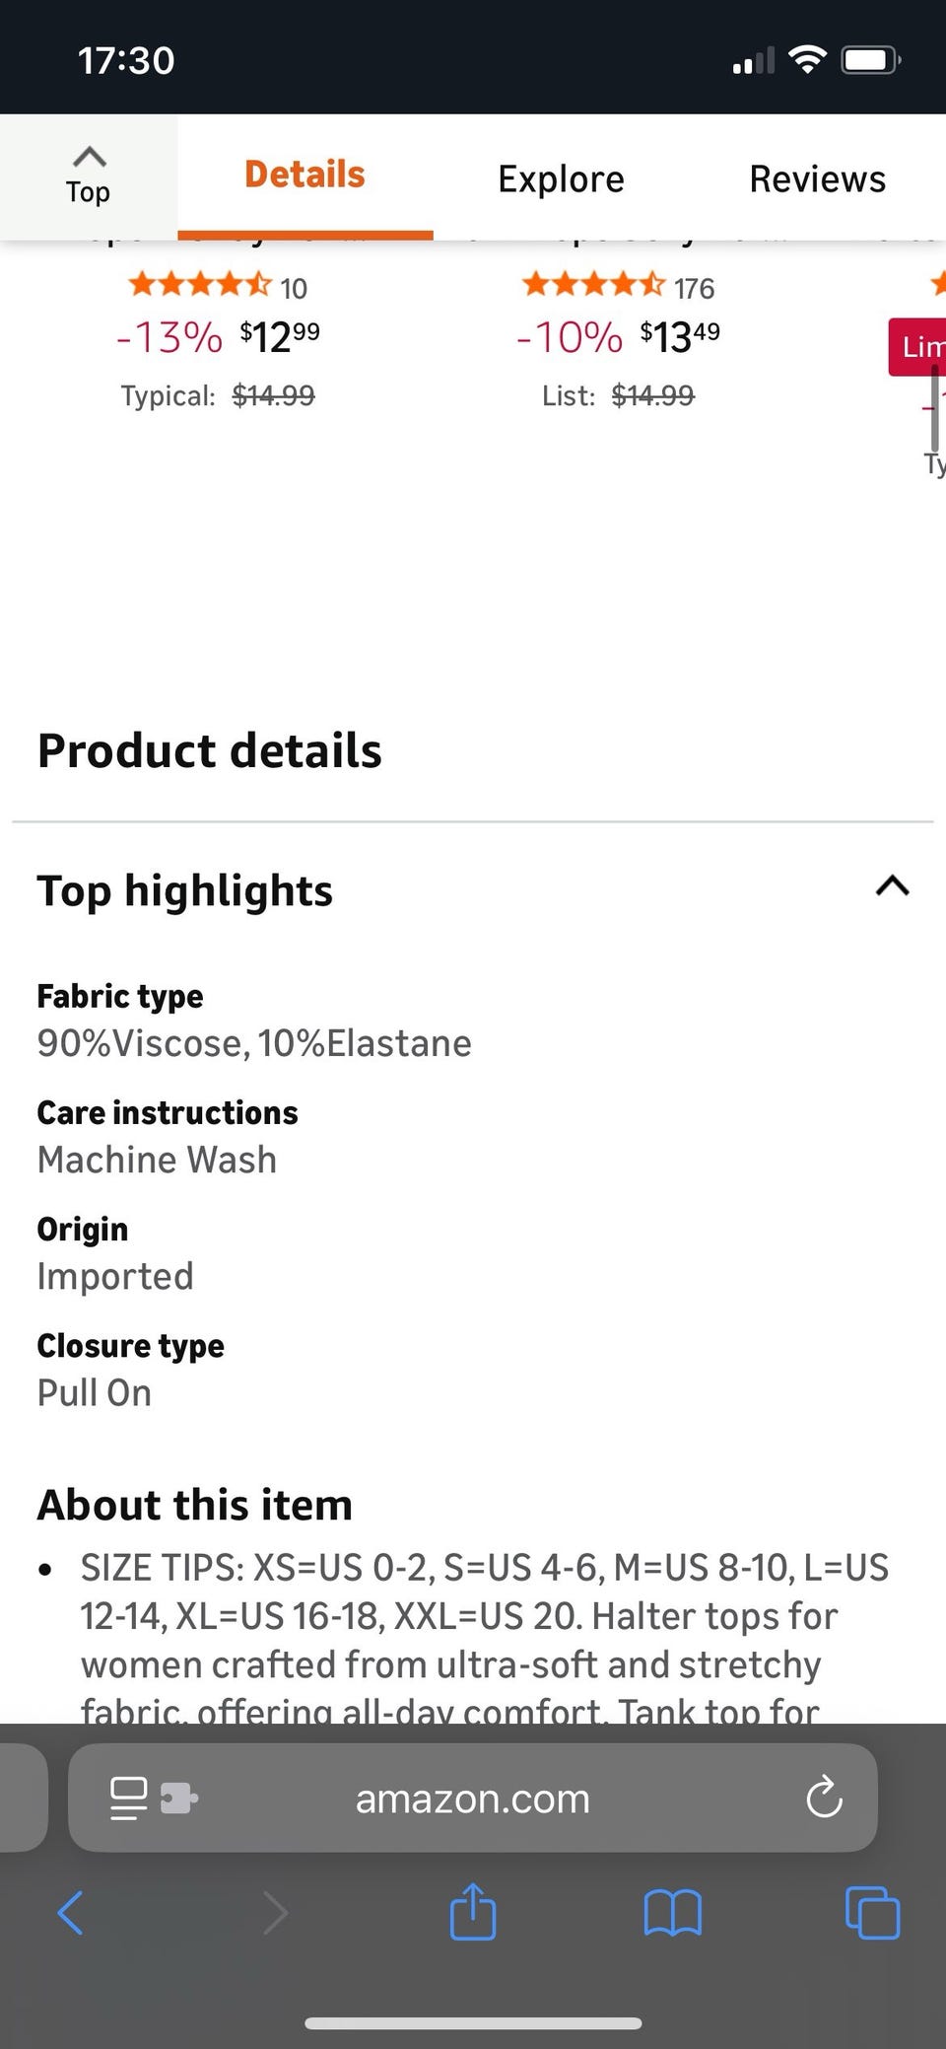Switch to the Details tab
The image size is (946, 2049).
304,176
